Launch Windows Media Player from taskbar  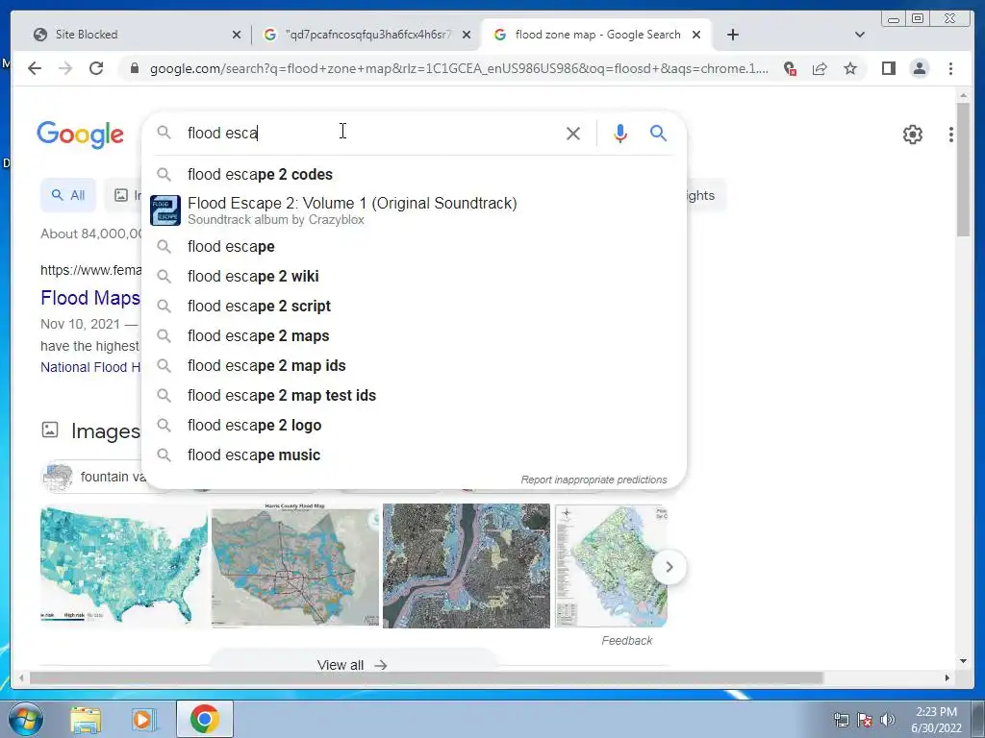[x=144, y=720]
